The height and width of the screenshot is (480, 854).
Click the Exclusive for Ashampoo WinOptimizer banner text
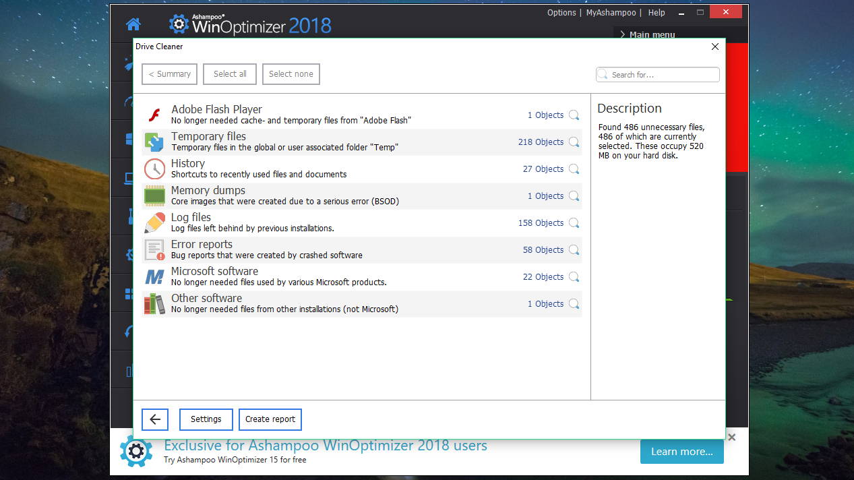326,446
